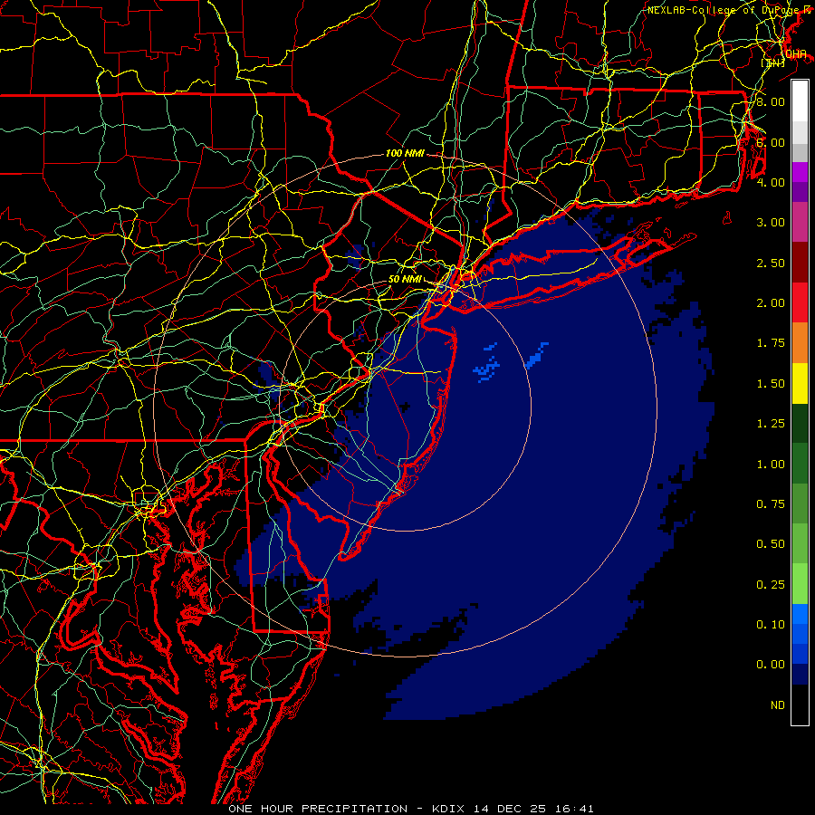Click the 0.50 legend value
Image resolution: width=815 pixels, height=815 pixels.
click(771, 544)
